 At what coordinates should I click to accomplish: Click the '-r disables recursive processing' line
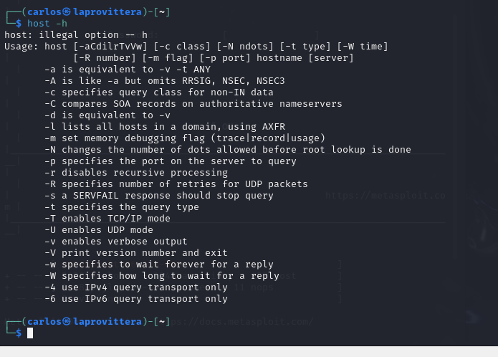click(x=136, y=173)
